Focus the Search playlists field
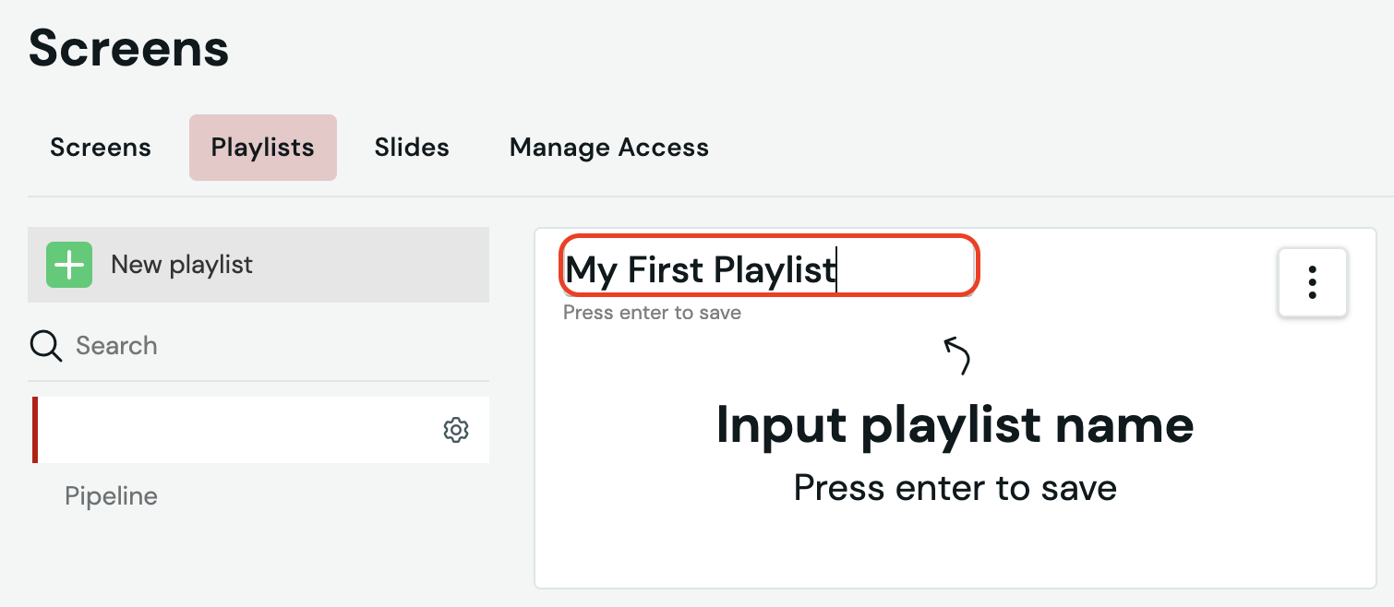Image resolution: width=1394 pixels, height=607 pixels. (x=258, y=346)
